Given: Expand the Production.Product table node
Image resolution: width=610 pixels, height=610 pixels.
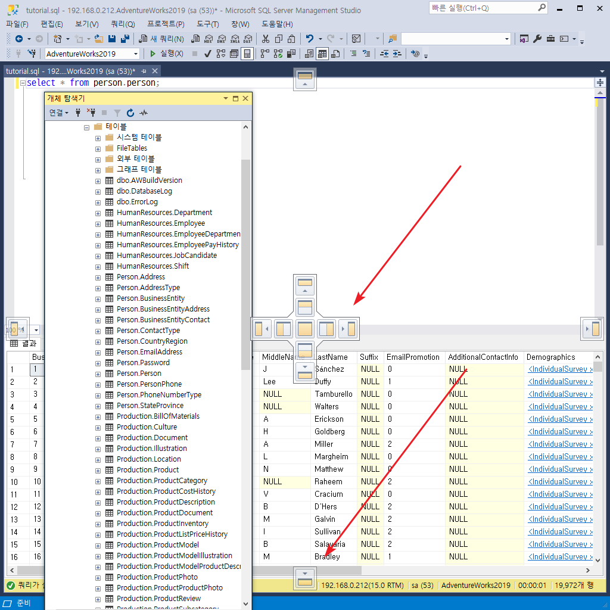Looking at the screenshot, I should (98, 471).
